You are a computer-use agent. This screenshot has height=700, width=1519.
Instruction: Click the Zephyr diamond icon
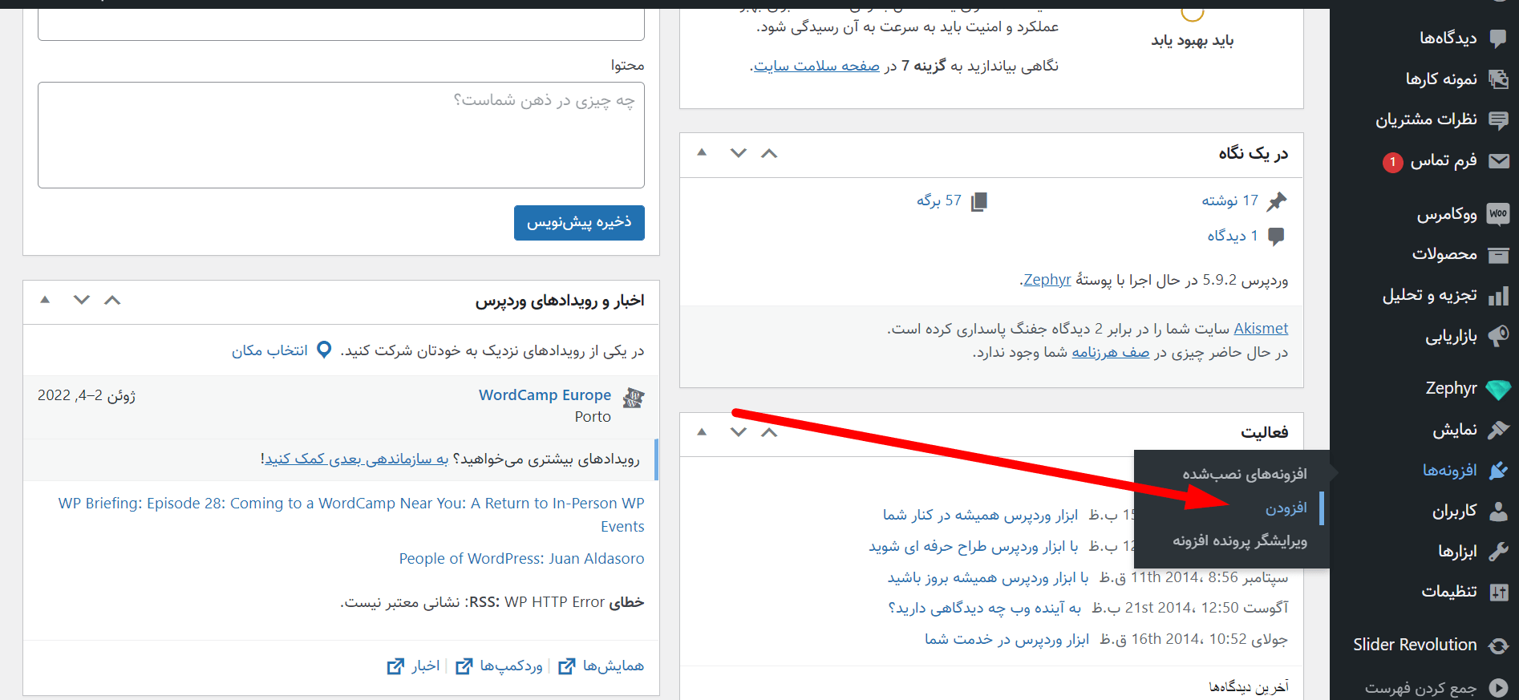tap(1497, 389)
